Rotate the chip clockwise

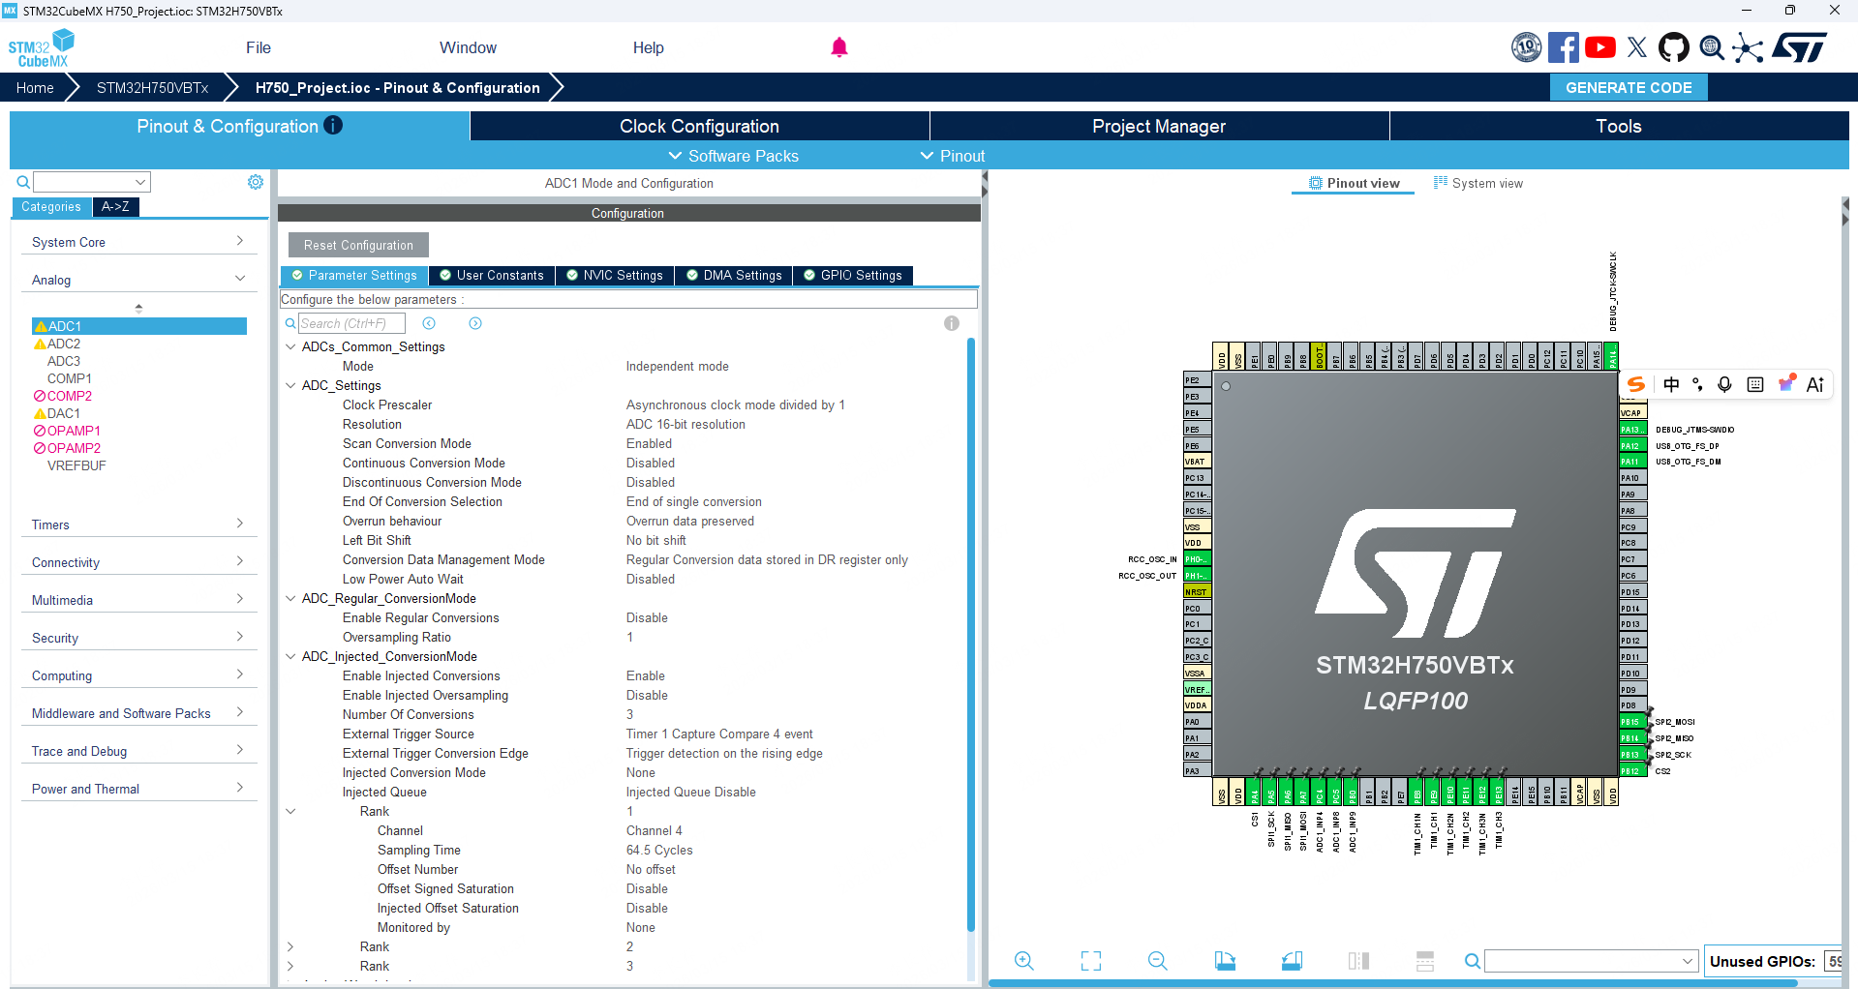1226,960
